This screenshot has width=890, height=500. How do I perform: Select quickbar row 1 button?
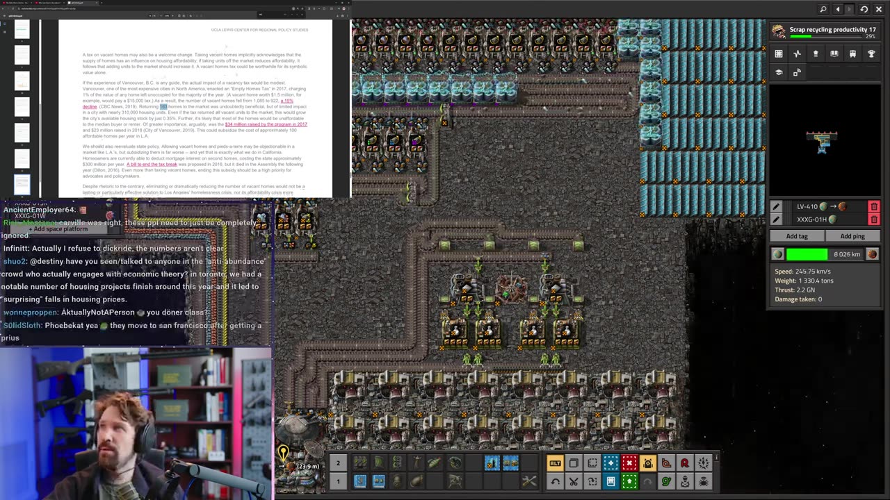[x=338, y=481]
